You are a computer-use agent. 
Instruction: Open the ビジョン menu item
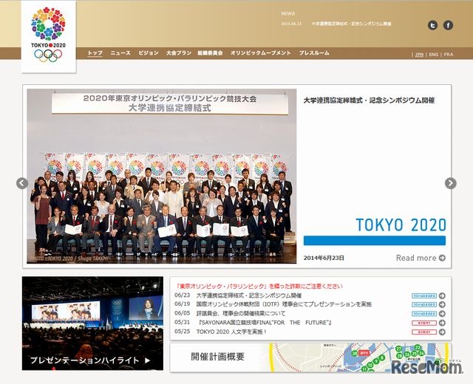pos(149,53)
